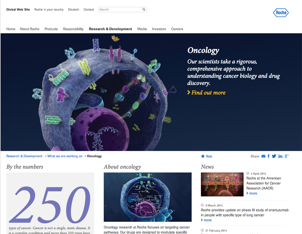Screen dimensions: 302x234
Task: Click the 21 February, 2014 date
Action: [x=216, y=231]
